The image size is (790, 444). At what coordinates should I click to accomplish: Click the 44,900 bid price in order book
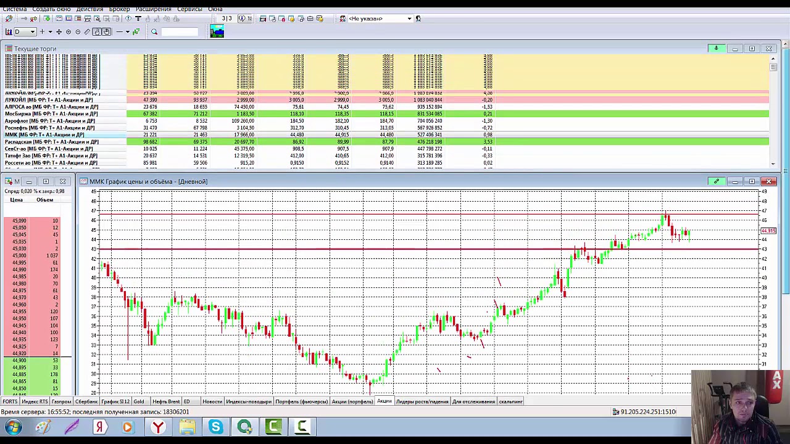point(19,360)
